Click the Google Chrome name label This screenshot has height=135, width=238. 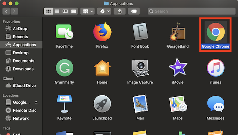(x=216, y=46)
